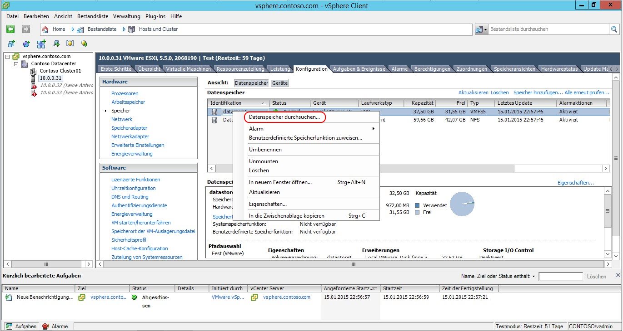Open DNS und Routing settings
This screenshot has width=623, height=331.
click(130, 197)
